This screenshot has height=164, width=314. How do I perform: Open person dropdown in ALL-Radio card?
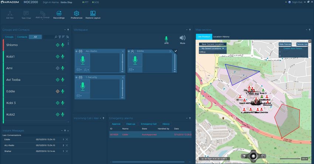(86, 70)
